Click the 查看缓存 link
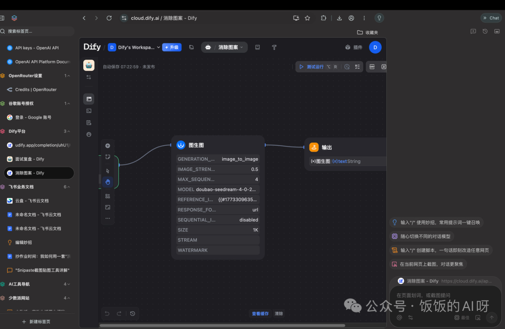The image size is (505, 329). coord(260,314)
